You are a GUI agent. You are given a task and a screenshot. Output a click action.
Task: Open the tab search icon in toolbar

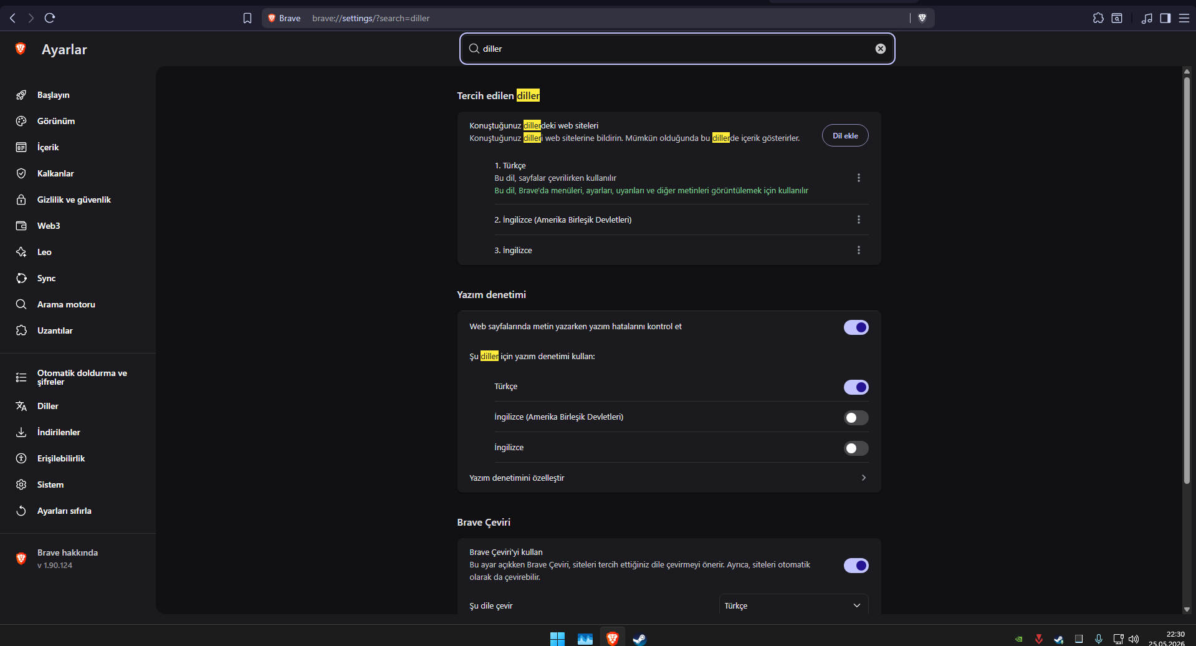tap(1117, 18)
